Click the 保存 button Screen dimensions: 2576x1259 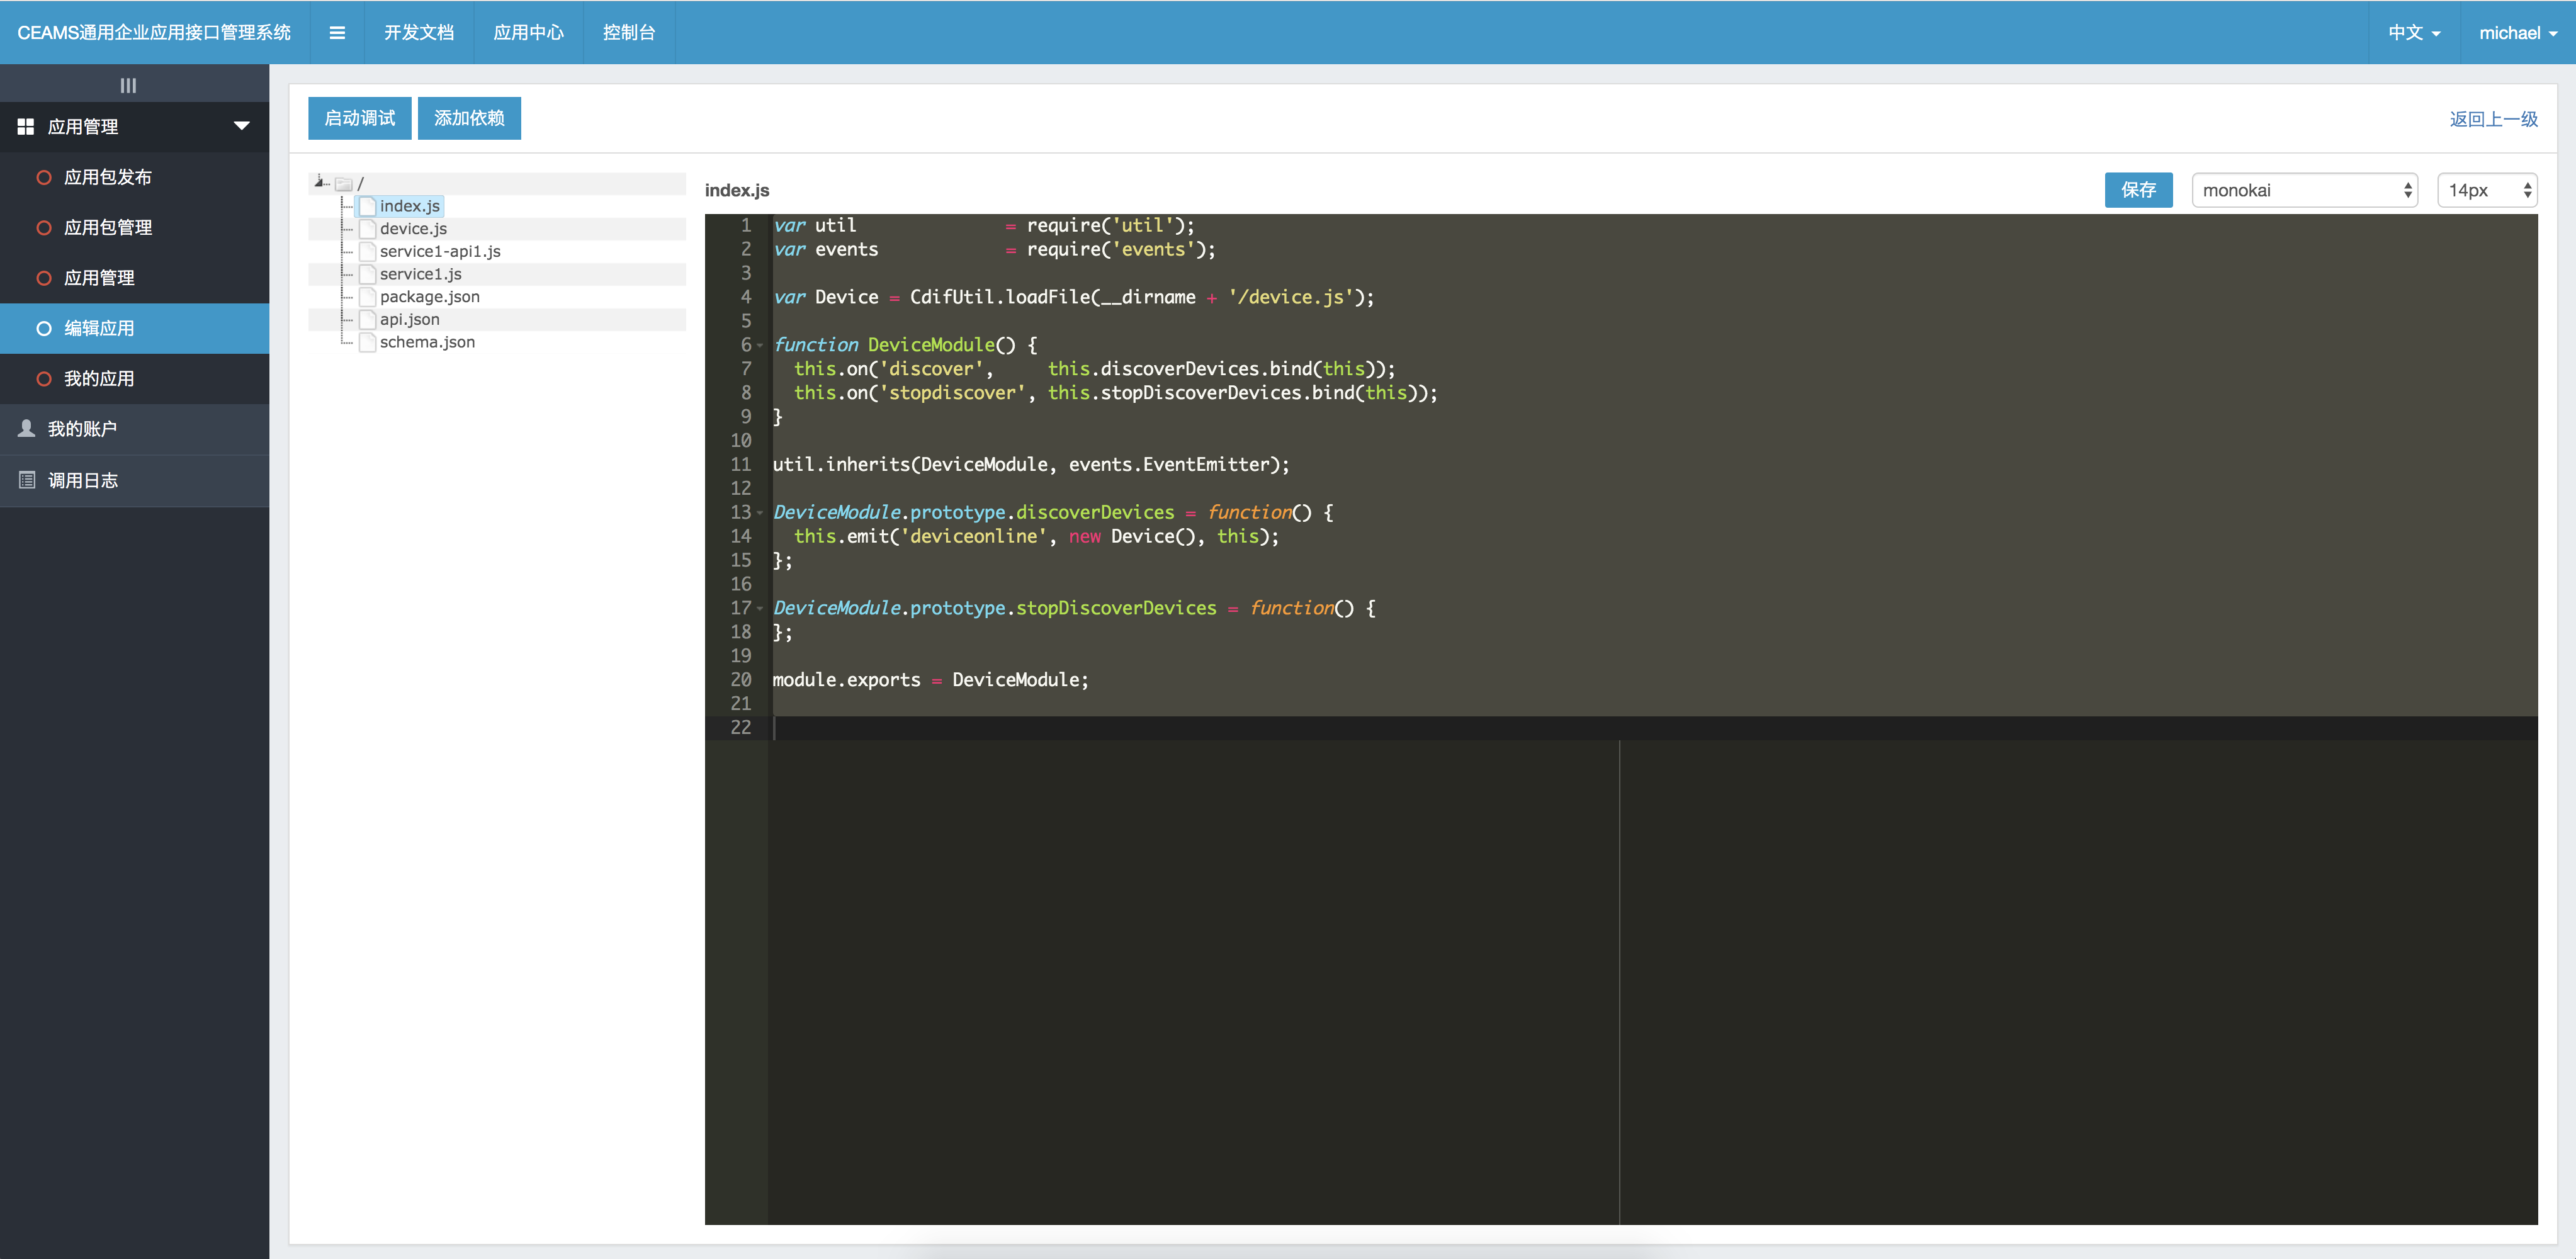click(x=2138, y=190)
